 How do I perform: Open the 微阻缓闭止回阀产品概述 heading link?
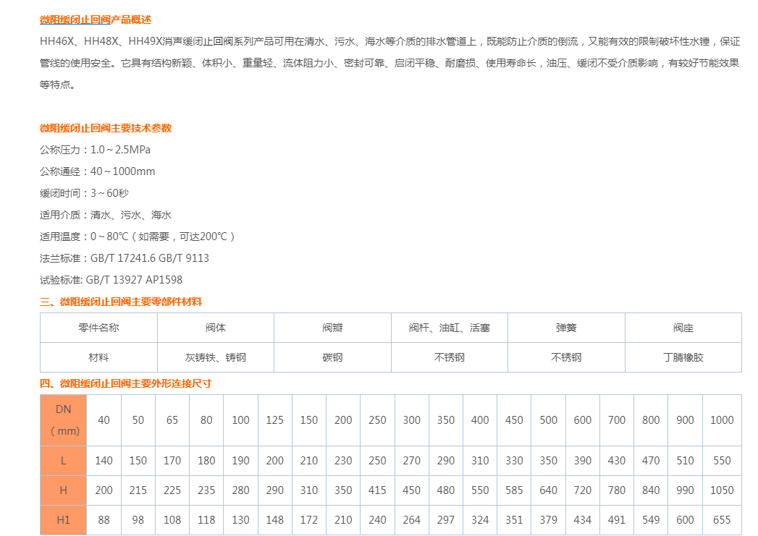pyautogui.click(x=93, y=20)
